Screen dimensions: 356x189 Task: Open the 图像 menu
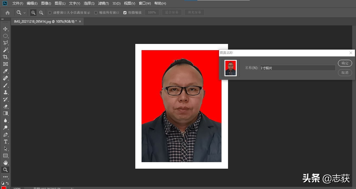click(x=46, y=3)
